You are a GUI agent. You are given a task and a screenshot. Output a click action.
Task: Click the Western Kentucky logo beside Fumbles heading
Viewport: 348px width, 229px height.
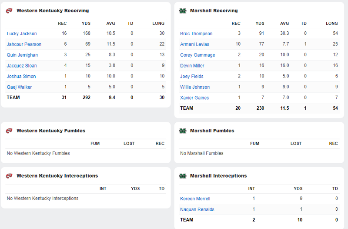[9, 131]
